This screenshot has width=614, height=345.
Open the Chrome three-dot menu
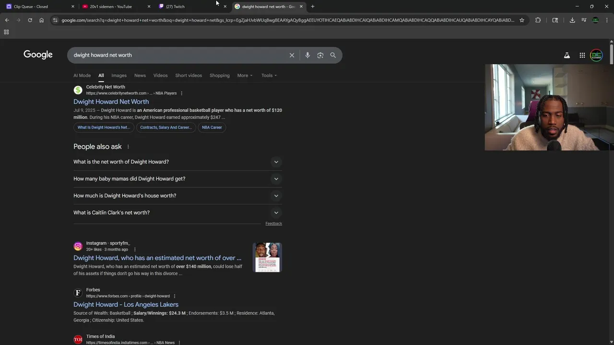coord(607,20)
